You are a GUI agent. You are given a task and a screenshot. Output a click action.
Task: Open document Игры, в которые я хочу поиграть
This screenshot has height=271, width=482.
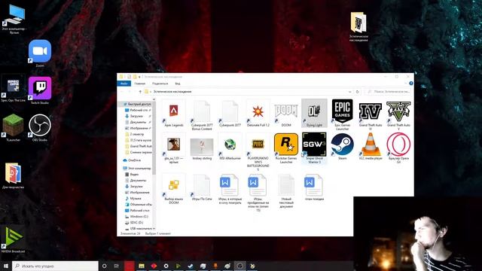pos(230,189)
